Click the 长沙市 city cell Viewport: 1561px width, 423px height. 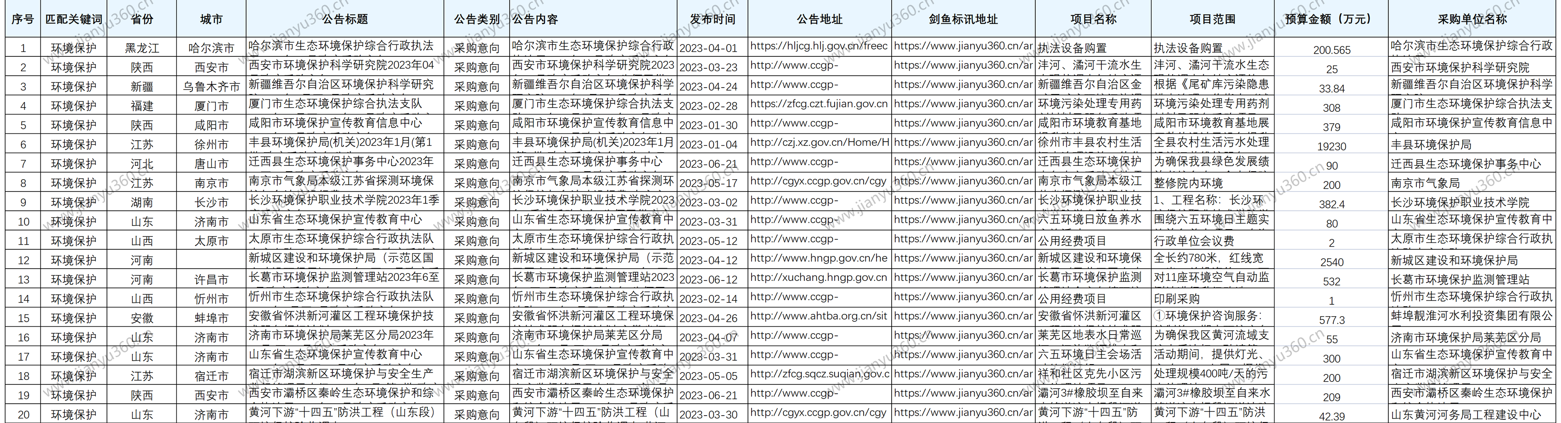click(212, 203)
